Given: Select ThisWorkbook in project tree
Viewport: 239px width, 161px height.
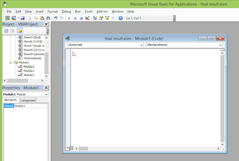Looking at the screenshot, I should coord(32,58).
